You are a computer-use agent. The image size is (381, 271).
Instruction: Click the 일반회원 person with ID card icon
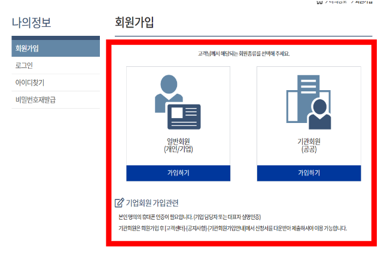tap(178, 102)
